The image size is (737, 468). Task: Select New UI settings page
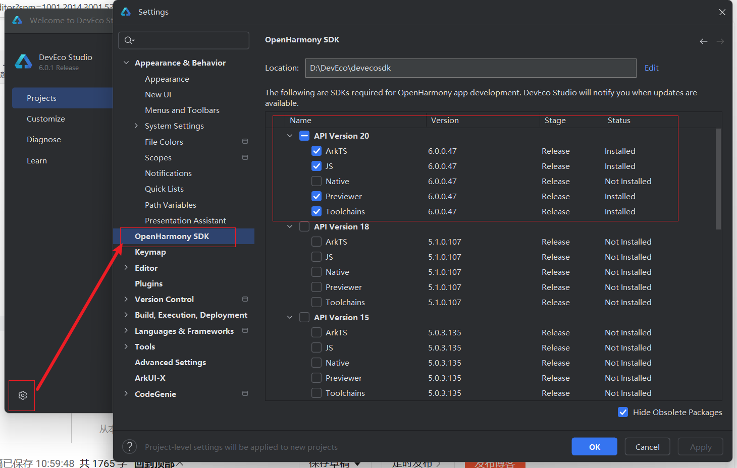coord(158,94)
